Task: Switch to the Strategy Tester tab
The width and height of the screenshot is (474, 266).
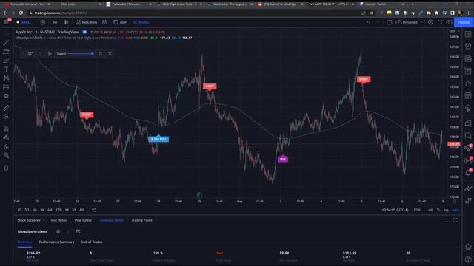Action: pos(111,220)
